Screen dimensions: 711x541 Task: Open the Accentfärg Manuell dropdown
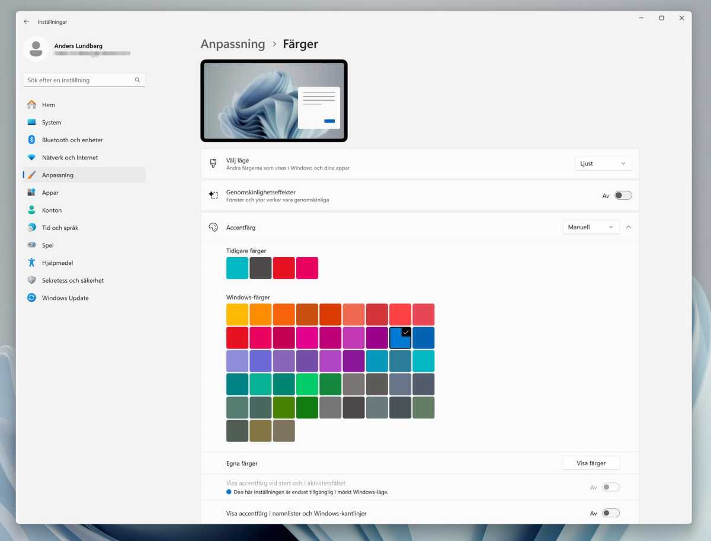coord(590,227)
